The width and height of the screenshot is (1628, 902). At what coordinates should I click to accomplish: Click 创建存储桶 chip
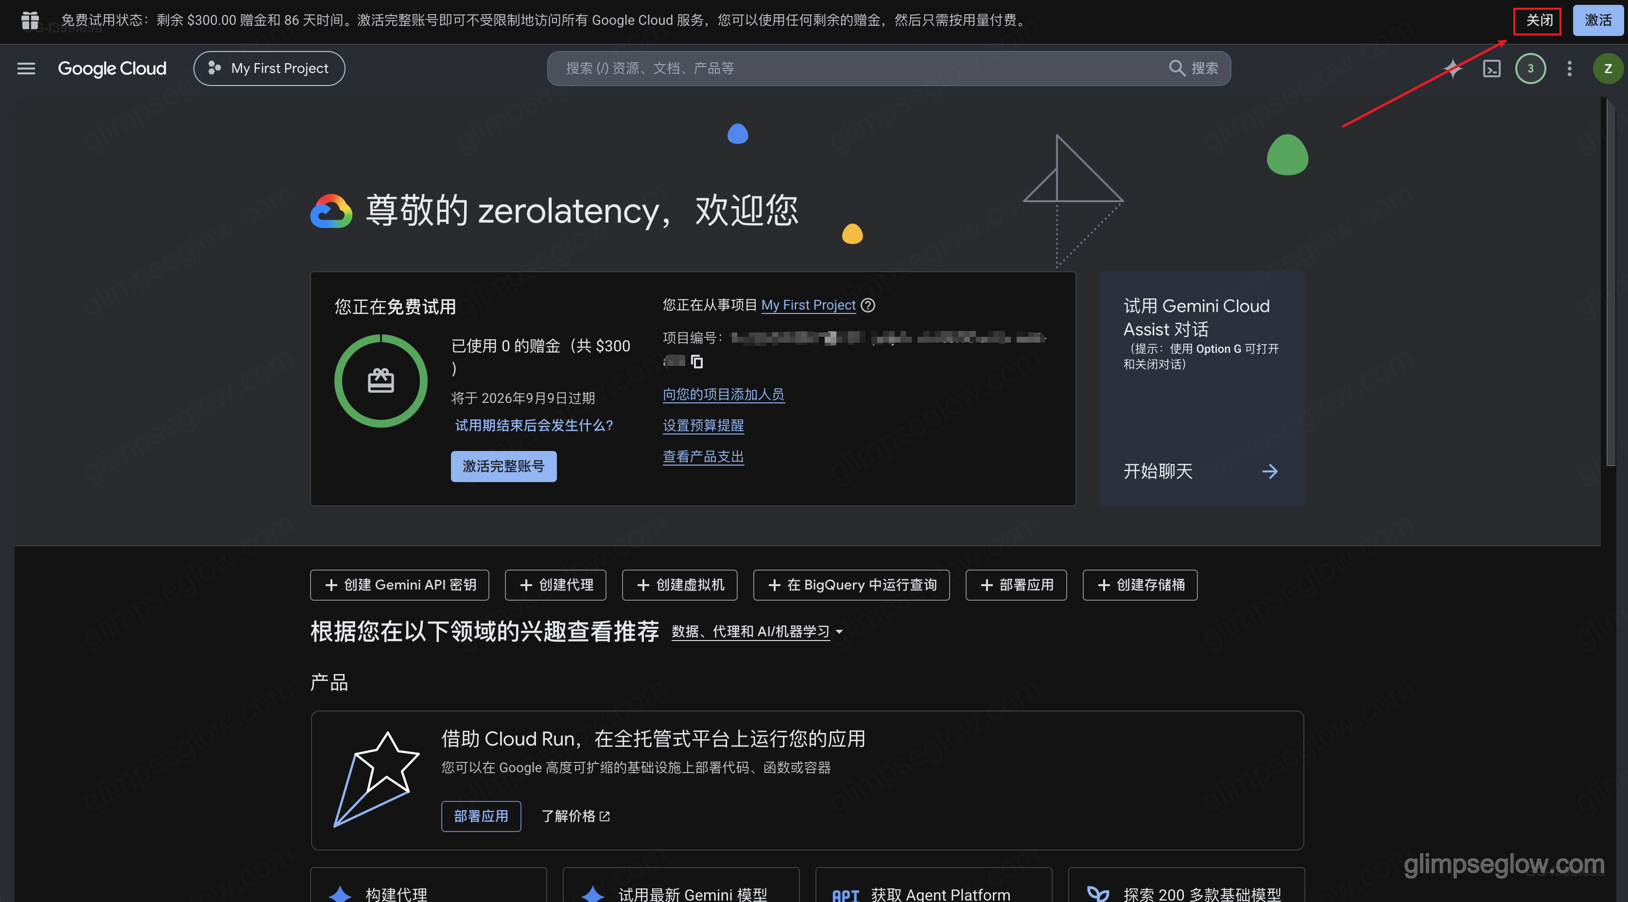[x=1140, y=585]
